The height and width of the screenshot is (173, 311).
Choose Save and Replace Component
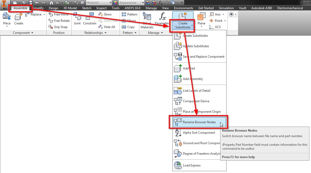pos(199,57)
